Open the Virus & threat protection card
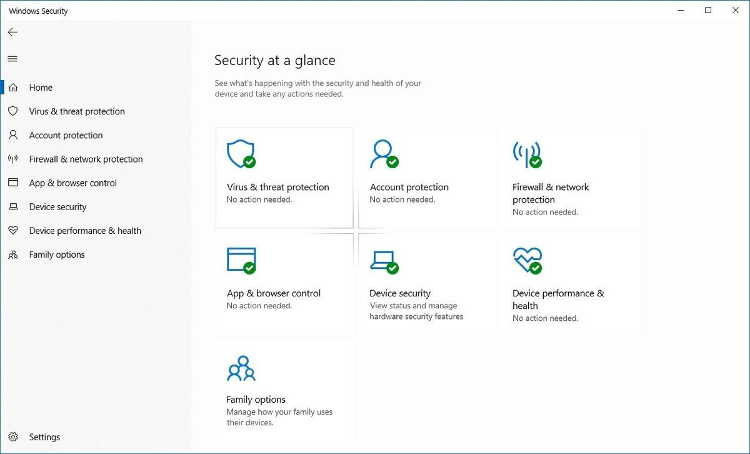The height and width of the screenshot is (454, 750). 284,177
